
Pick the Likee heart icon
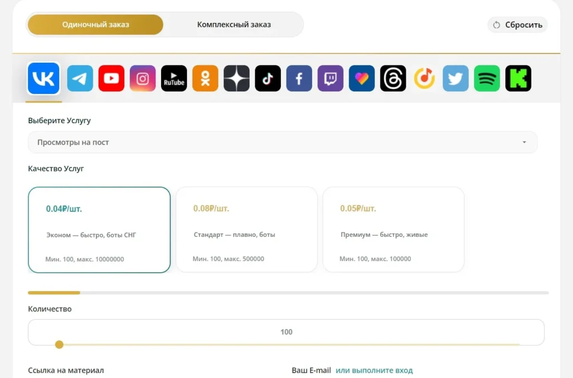click(362, 78)
